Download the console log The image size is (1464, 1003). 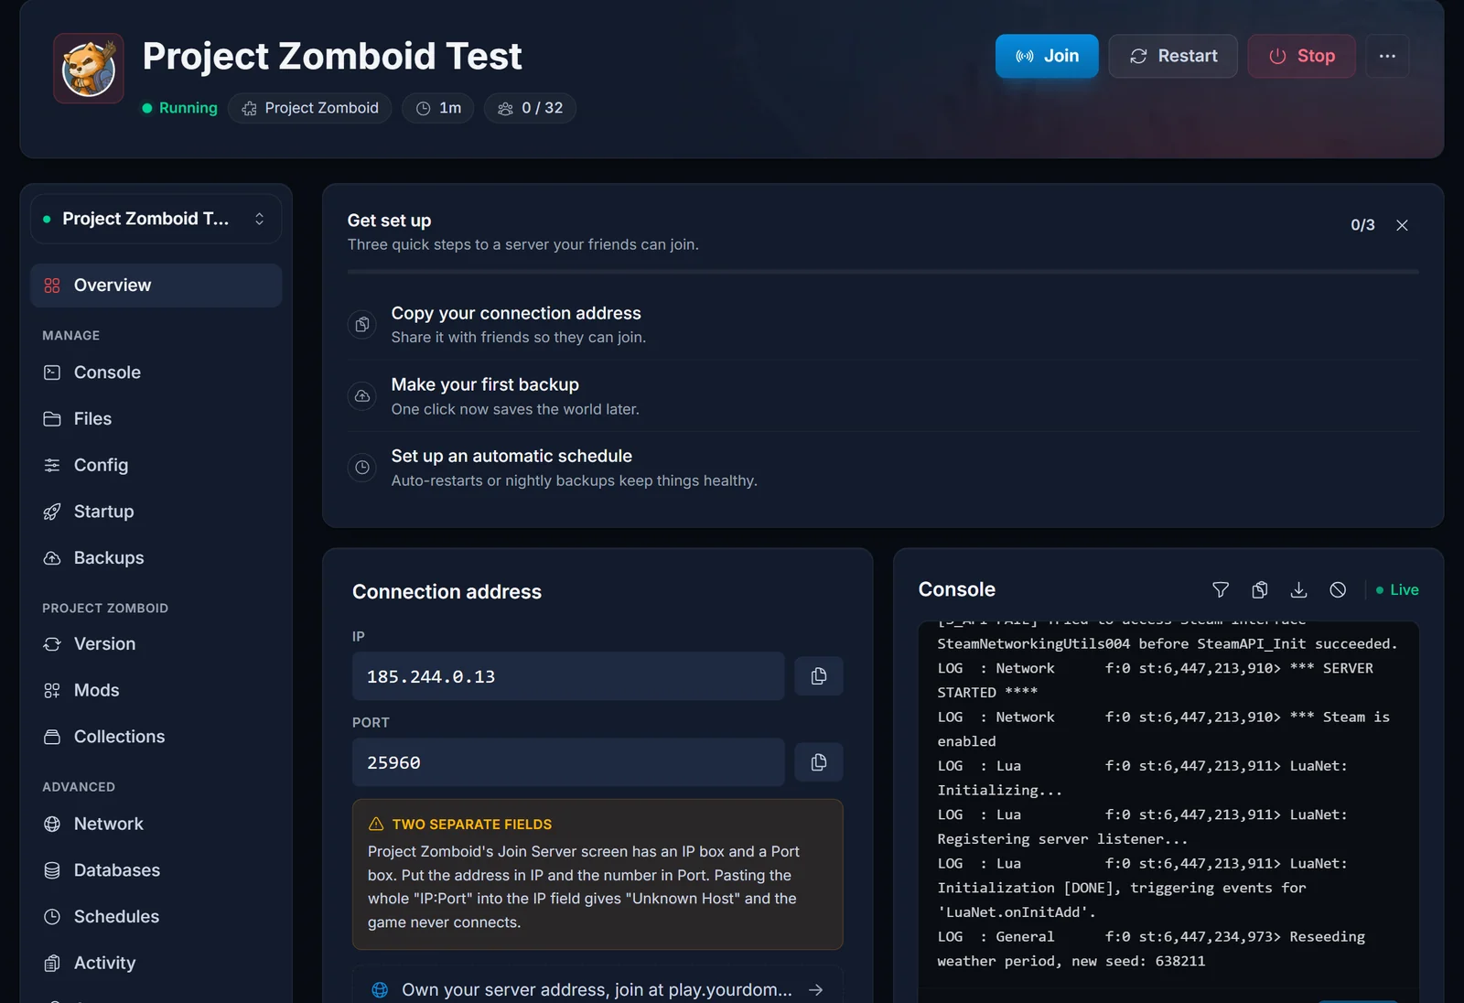pyautogui.click(x=1298, y=590)
